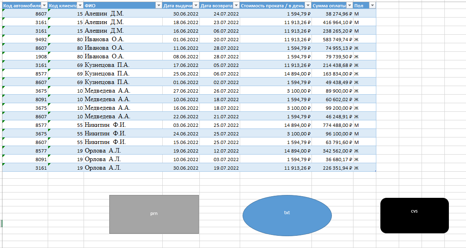This screenshot has height=248, width=466.
Task: Select cell with payment 342 562,00 ₽
Action: click(x=332, y=151)
